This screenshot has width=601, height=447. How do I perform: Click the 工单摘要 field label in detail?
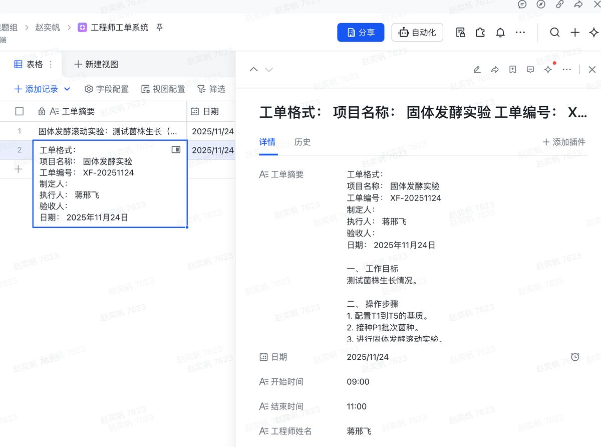coord(281,174)
